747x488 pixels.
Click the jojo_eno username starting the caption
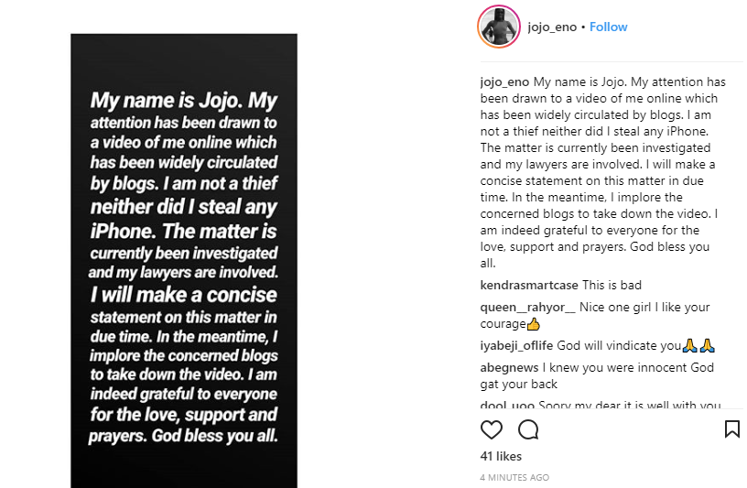click(503, 82)
